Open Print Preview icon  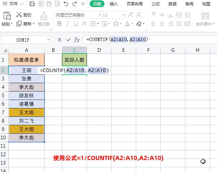(58, 4)
